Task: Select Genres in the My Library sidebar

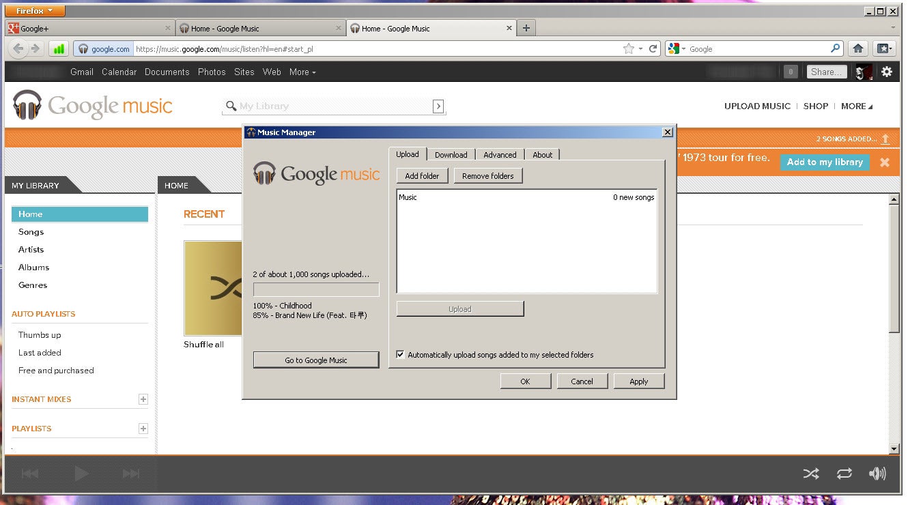Action: (x=33, y=285)
